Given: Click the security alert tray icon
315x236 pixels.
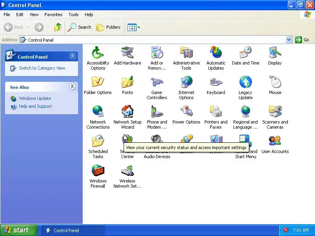Looking at the screenshot, I should [286, 230].
